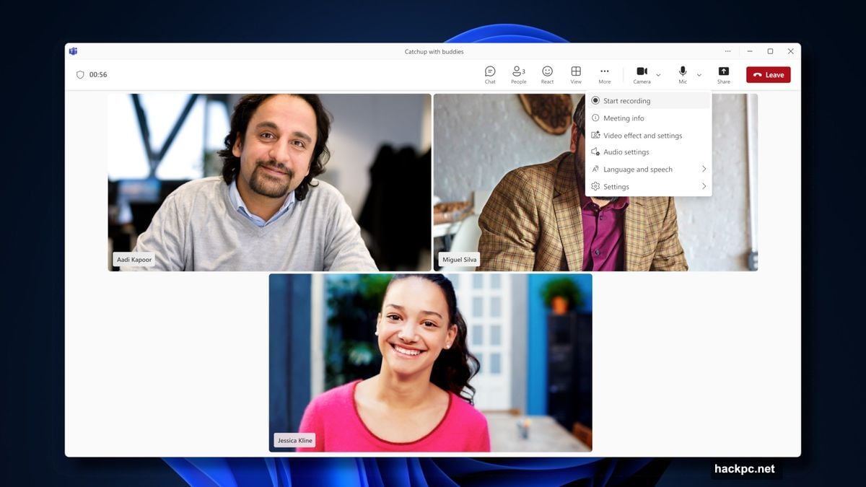Select Jessica Kline's video tile
This screenshot has height=487, width=866.
431,361
